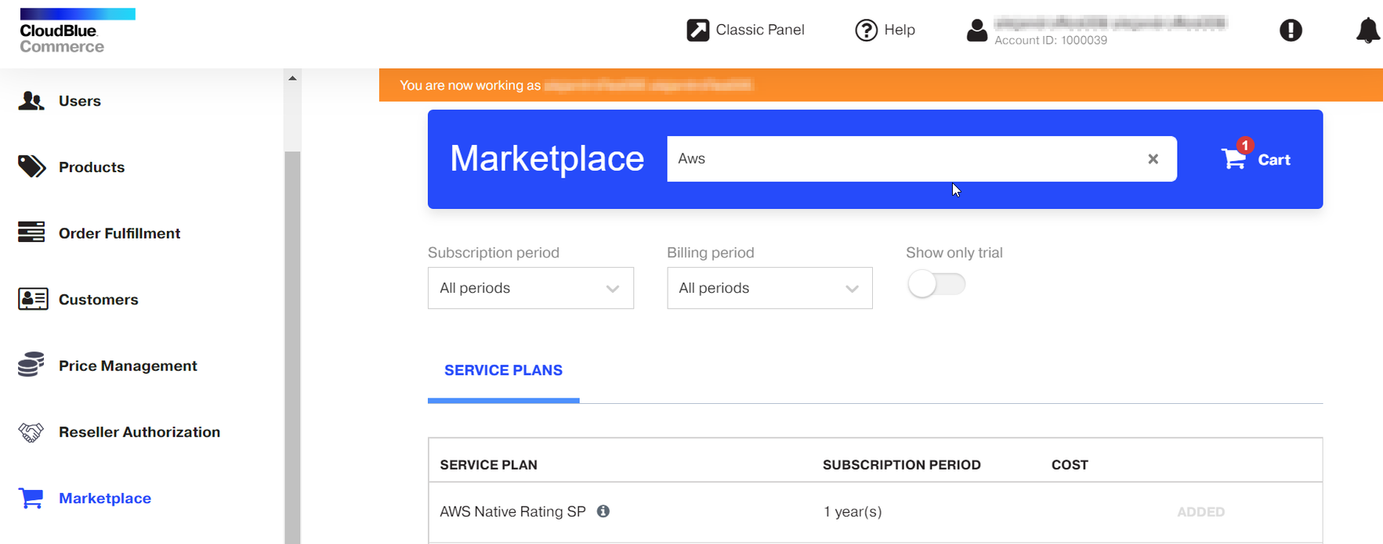Click the Marketplace heading in blue banner

[547, 159]
